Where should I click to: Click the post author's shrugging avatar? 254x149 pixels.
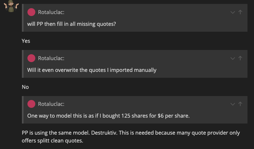pyautogui.click(x=11, y=6)
